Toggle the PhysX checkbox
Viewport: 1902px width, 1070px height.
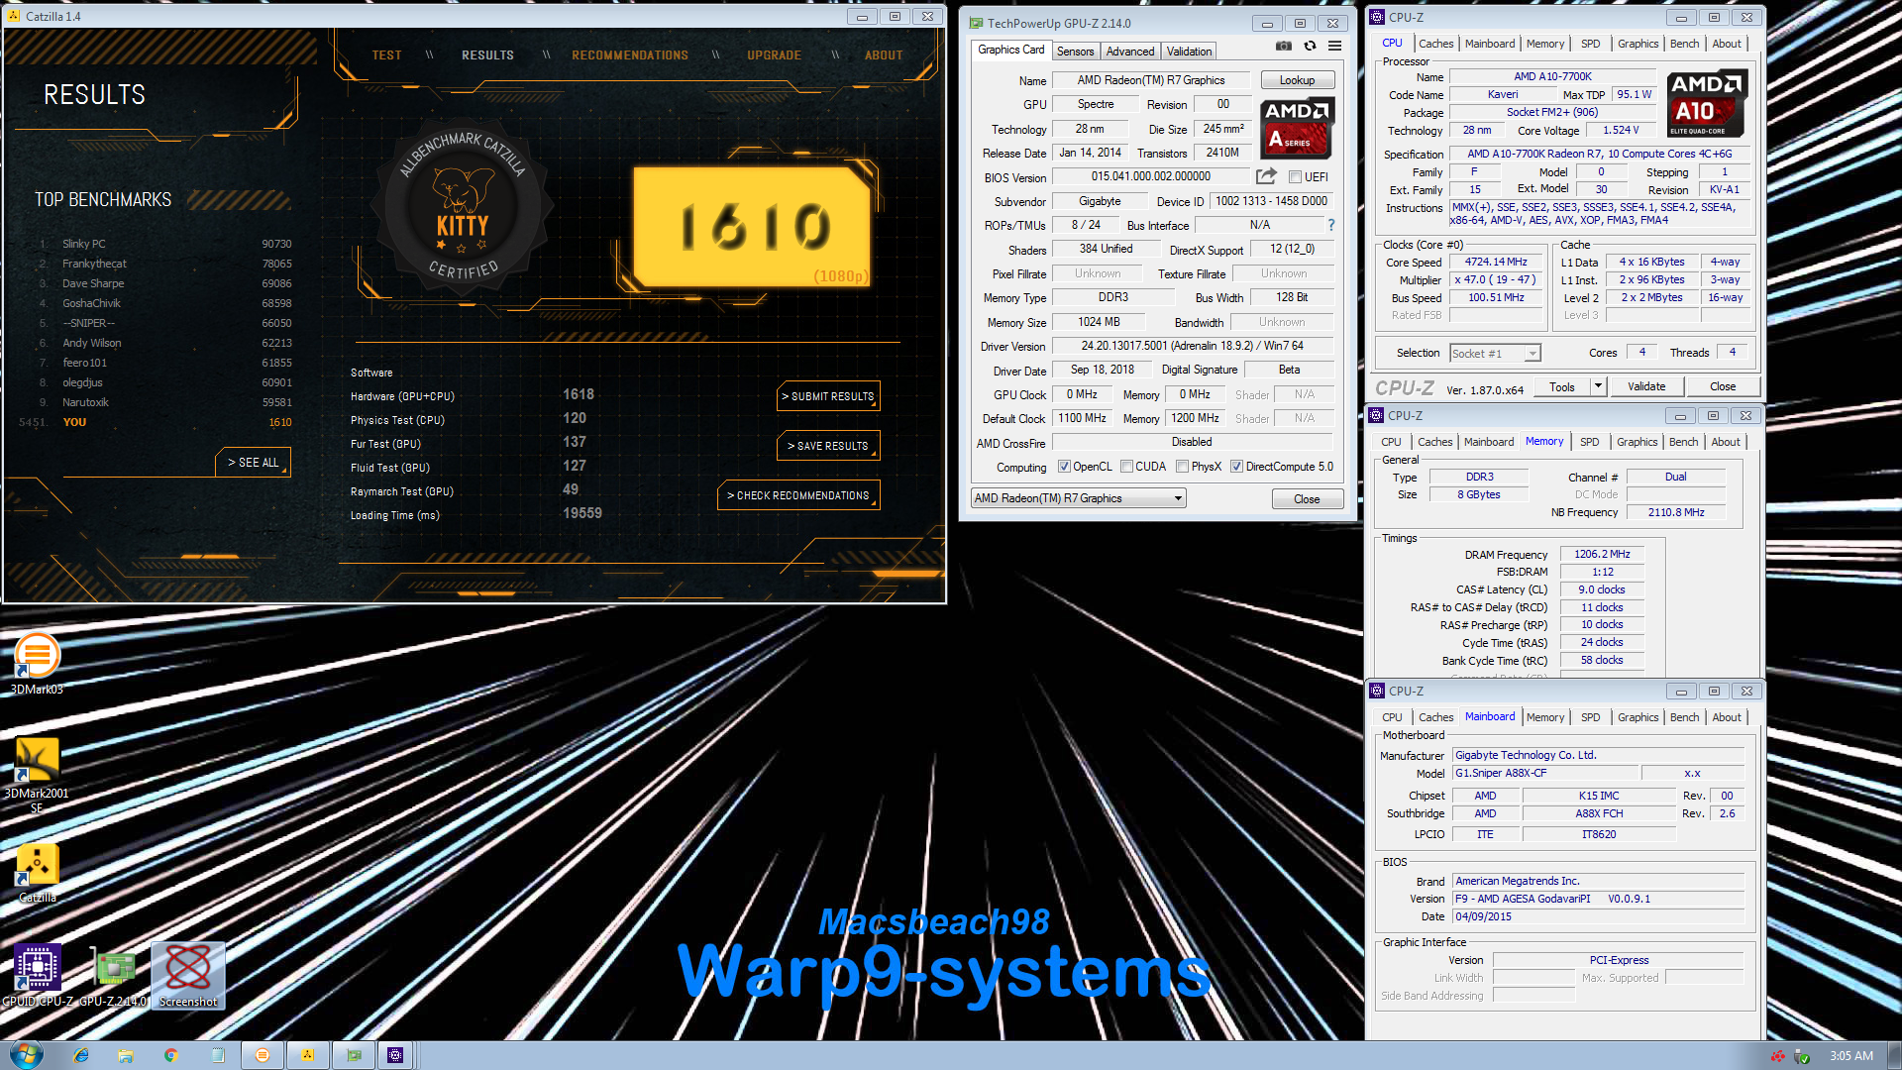click(x=1182, y=467)
